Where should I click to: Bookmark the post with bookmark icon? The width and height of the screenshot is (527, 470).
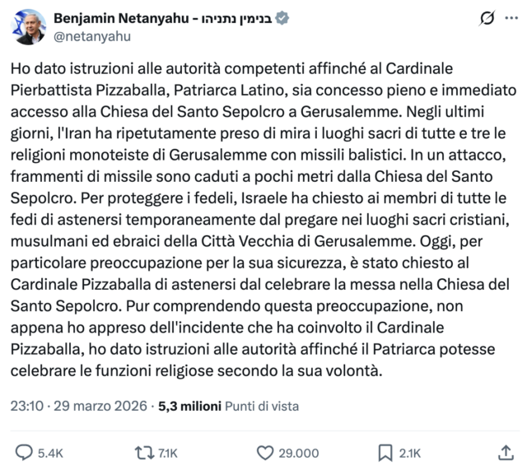384,451
